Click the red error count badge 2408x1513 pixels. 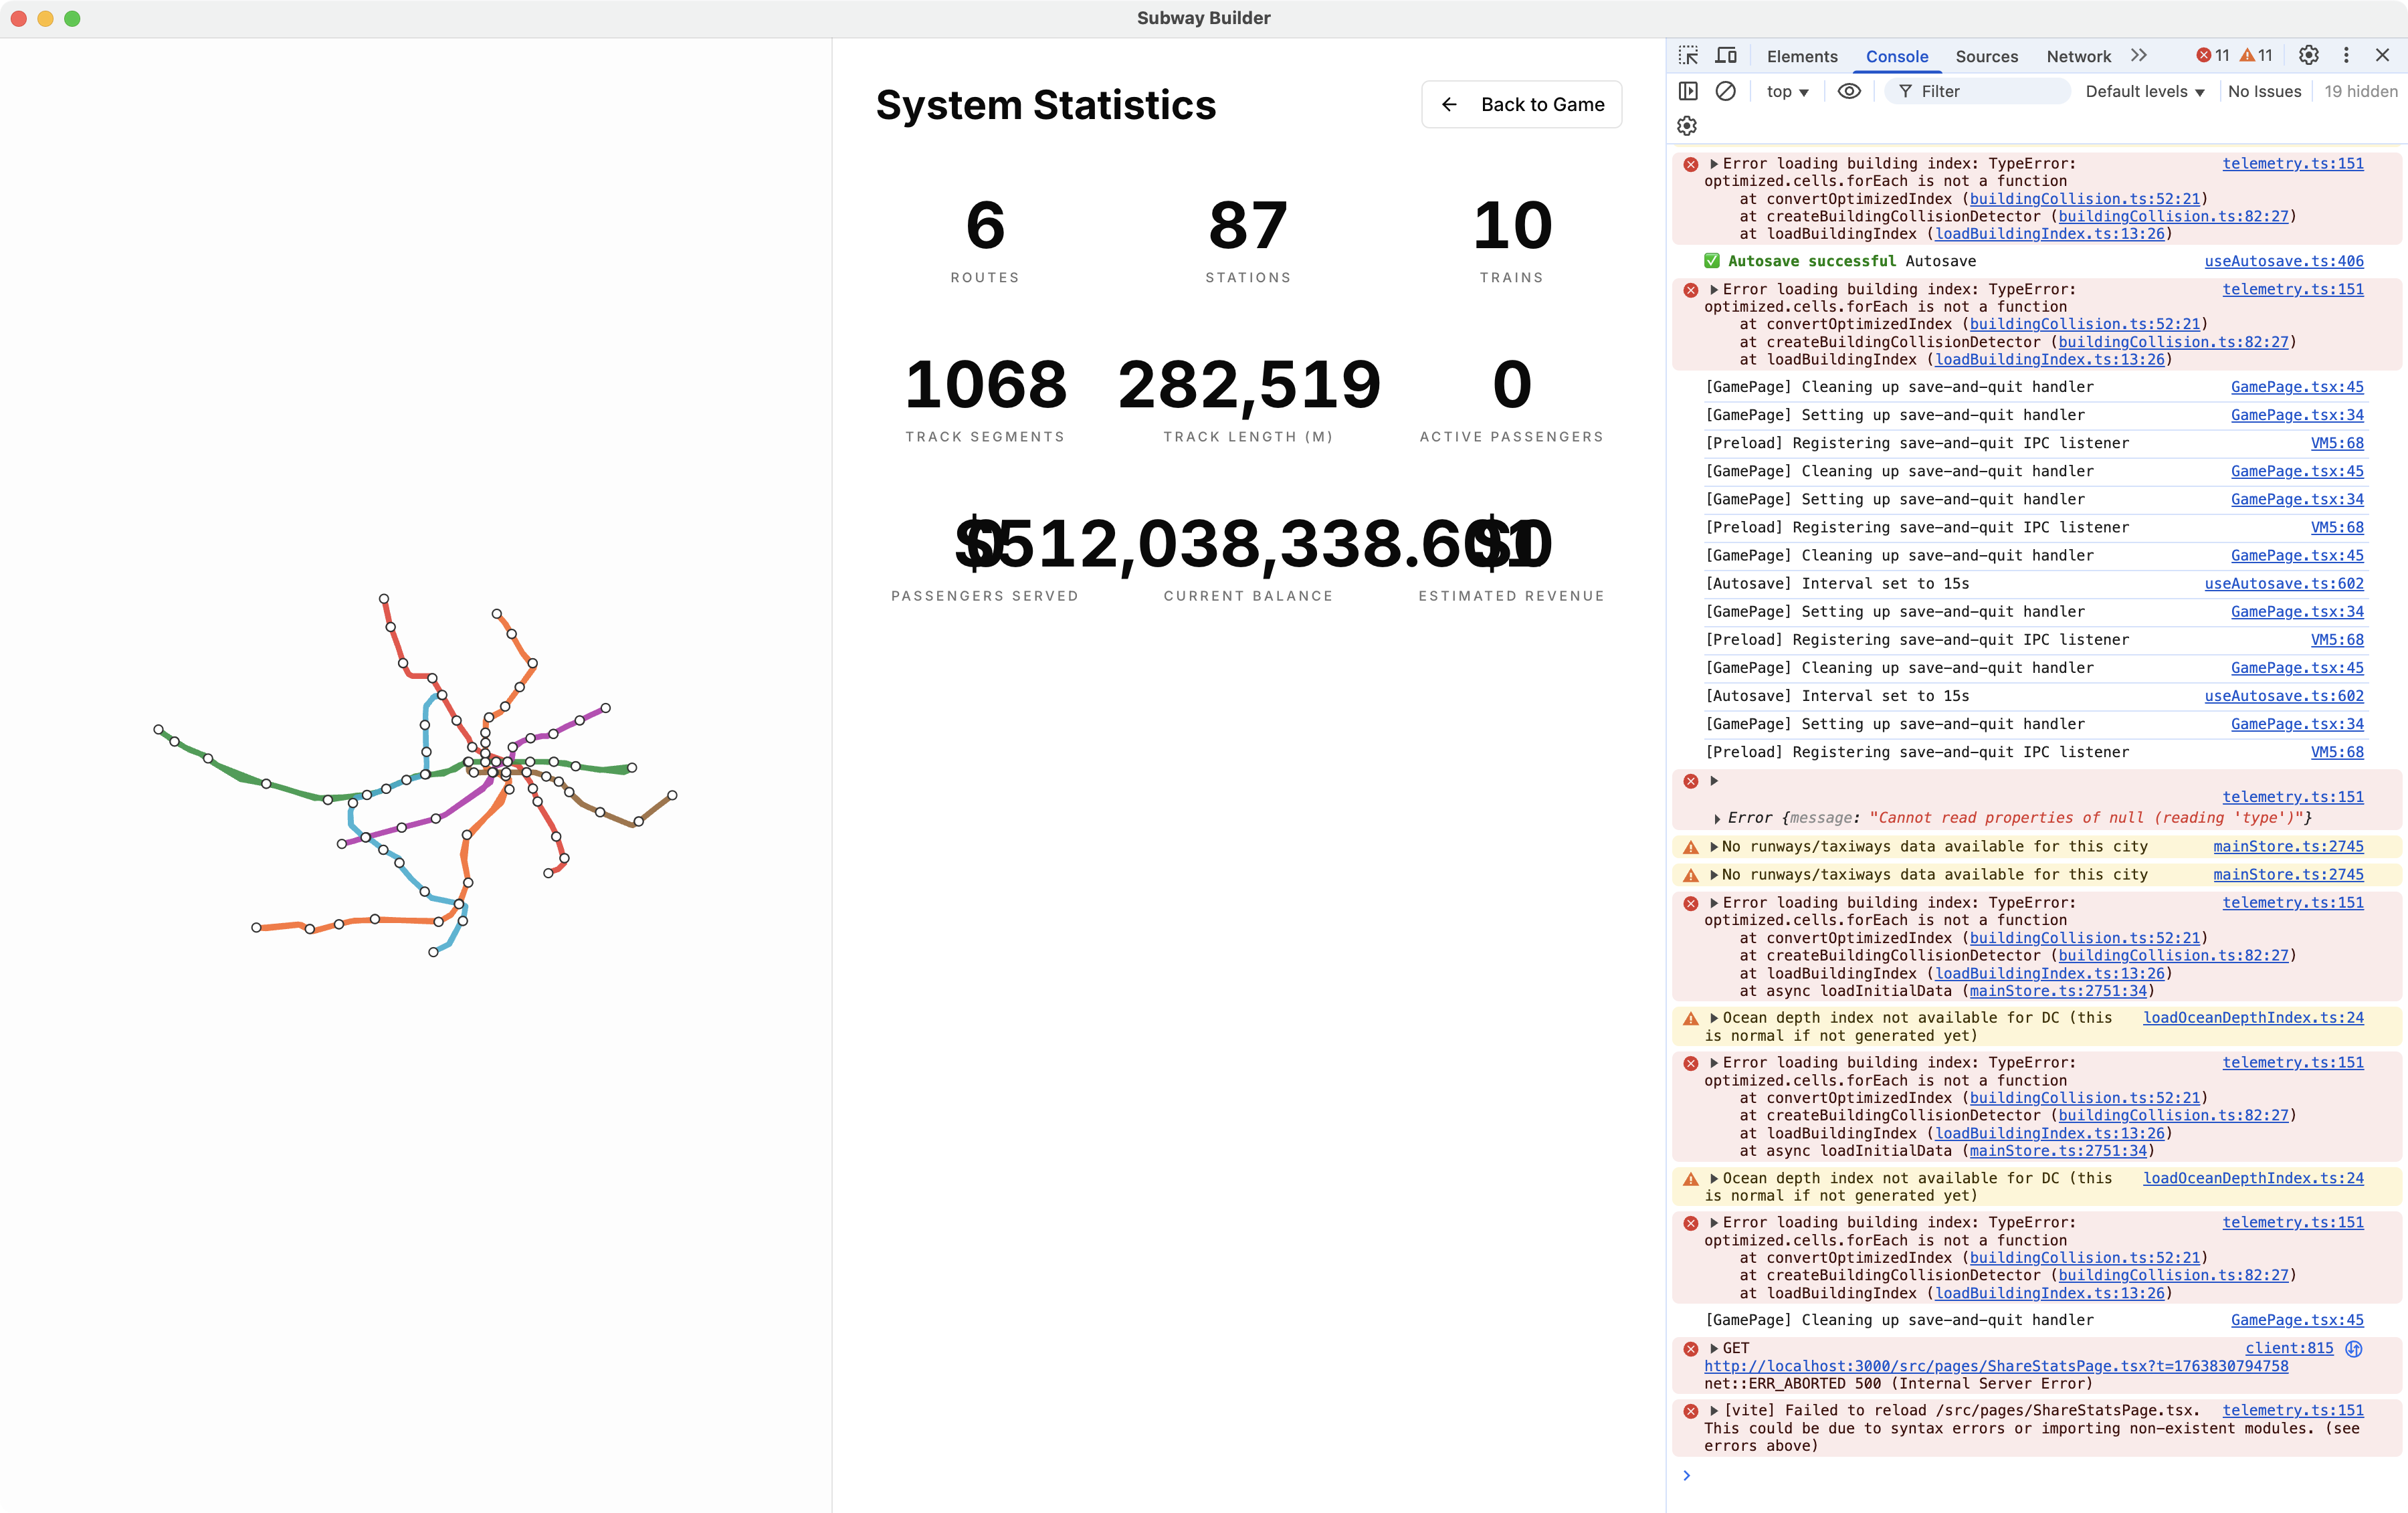click(x=2212, y=56)
